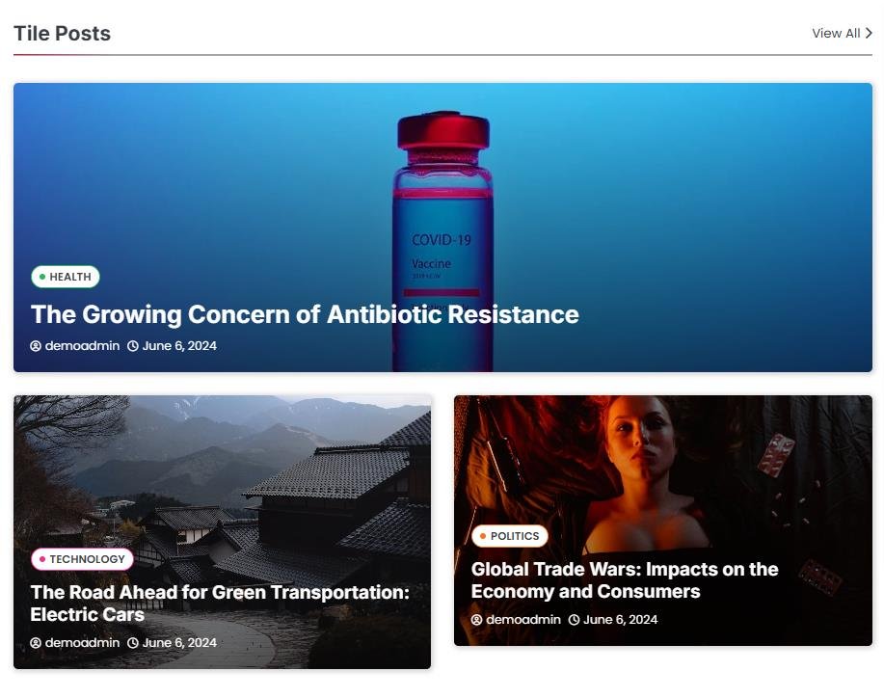This screenshot has width=884, height=698.
Task: Click the user icon on the Electric Cars post
Action: (36, 643)
